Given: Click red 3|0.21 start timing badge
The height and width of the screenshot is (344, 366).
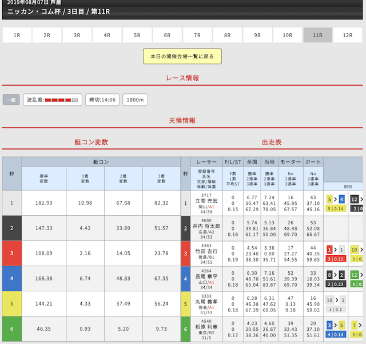Looking at the screenshot, I should tap(336, 259).
